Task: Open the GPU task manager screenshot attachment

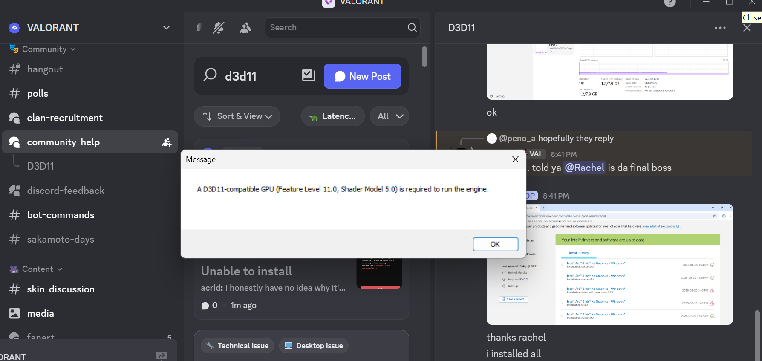Action: coord(610,72)
